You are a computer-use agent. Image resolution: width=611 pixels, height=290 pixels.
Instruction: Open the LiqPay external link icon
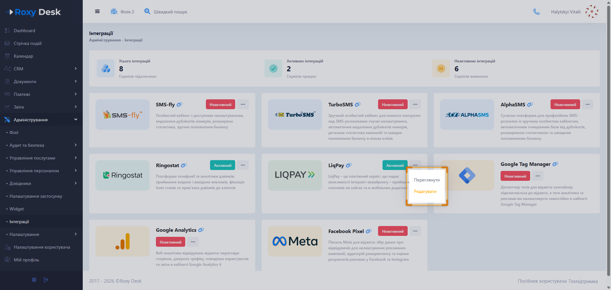(x=349, y=165)
